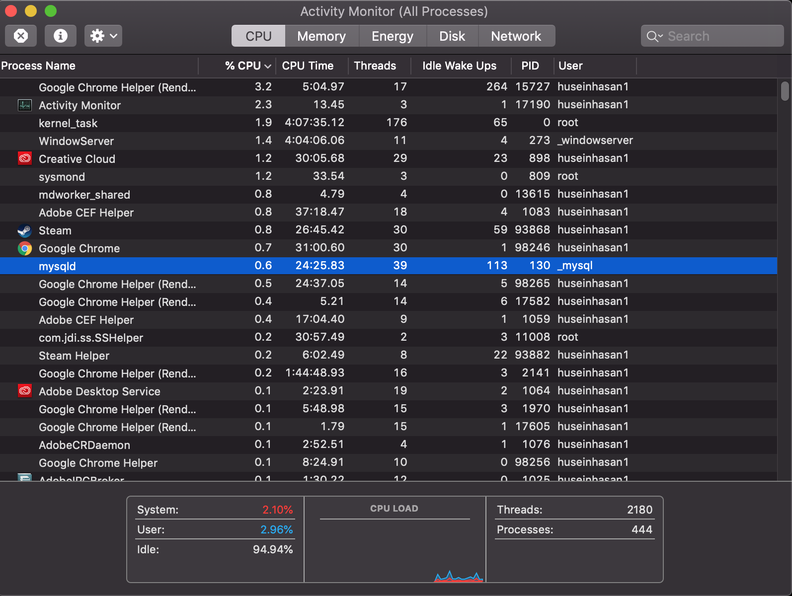This screenshot has height=596, width=792.
Task: Select Adobe CEF Helper with PID 1059
Action: point(389,320)
